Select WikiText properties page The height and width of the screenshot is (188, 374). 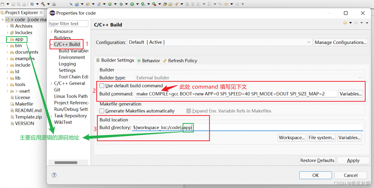[63, 122]
